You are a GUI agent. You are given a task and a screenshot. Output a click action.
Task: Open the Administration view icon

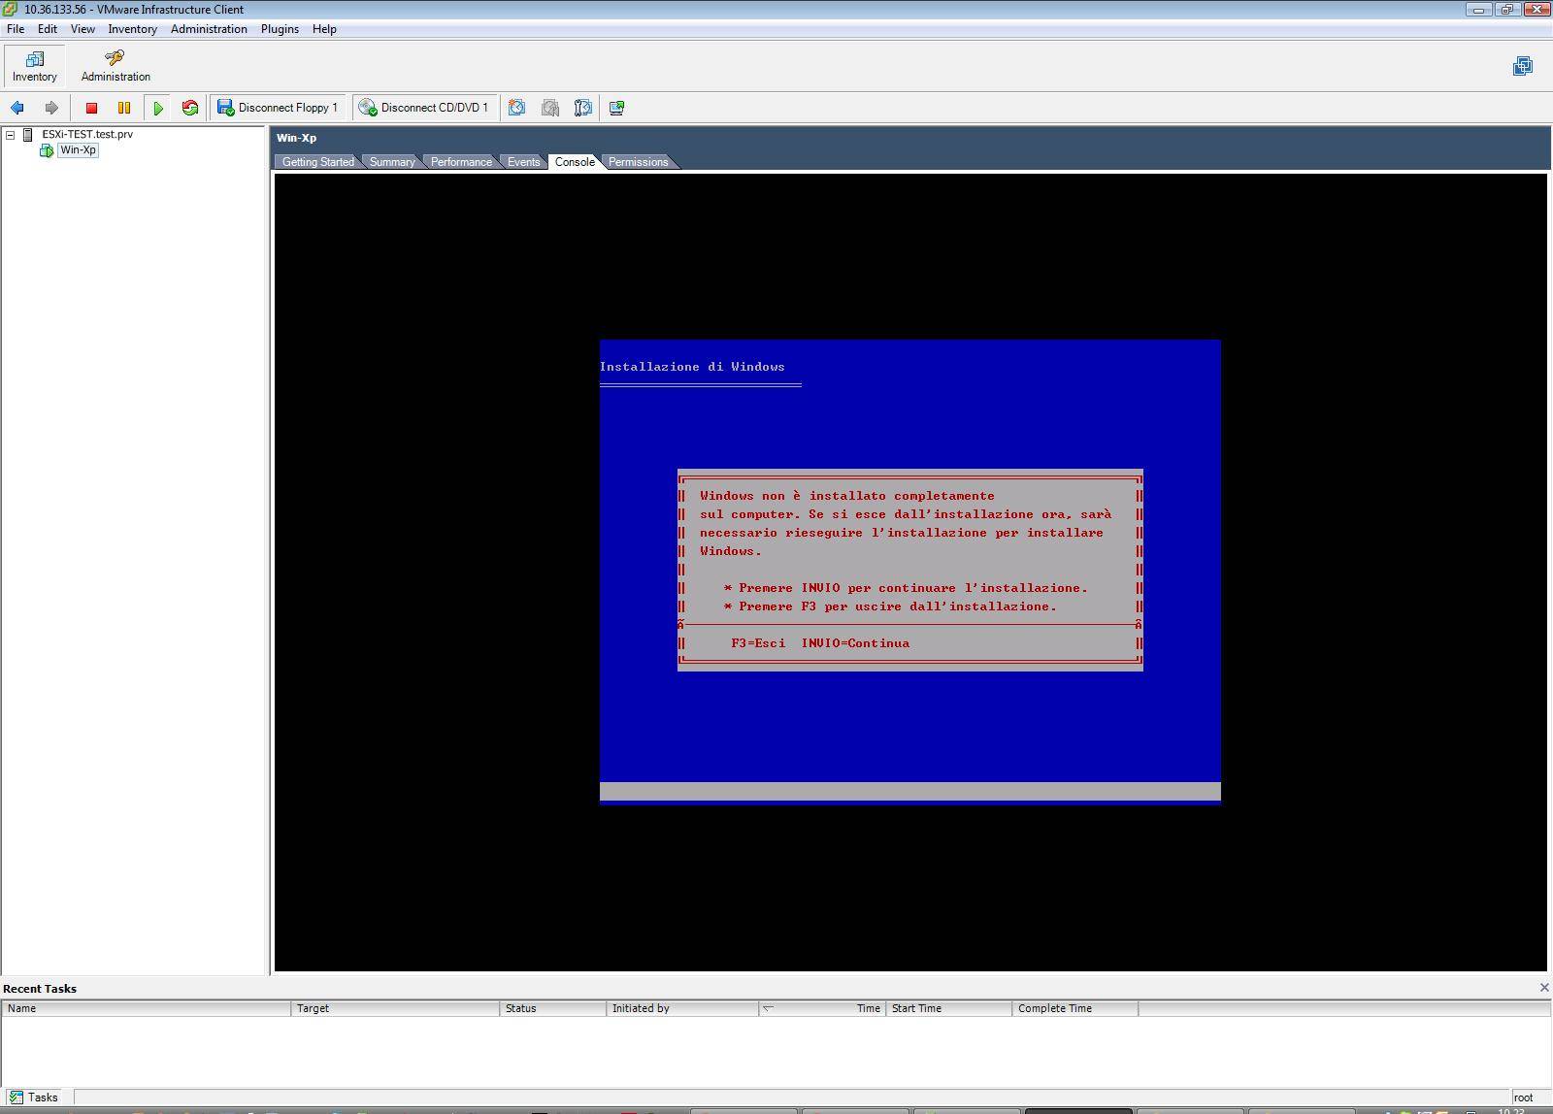[x=115, y=59]
